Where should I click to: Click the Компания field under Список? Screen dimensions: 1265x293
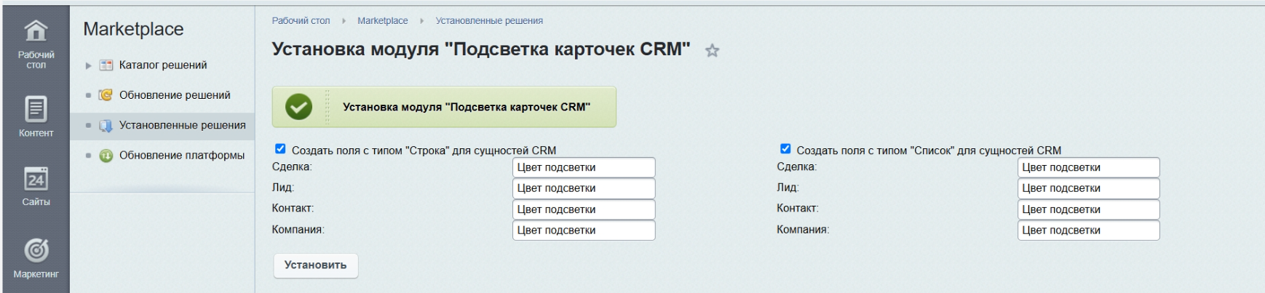pyautogui.click(x=1087, y=230)
